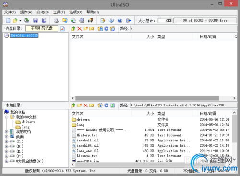Click the Save As icon next to Save
The width and height of the screenshot is (240, 176).
click(x=44, y=20)
